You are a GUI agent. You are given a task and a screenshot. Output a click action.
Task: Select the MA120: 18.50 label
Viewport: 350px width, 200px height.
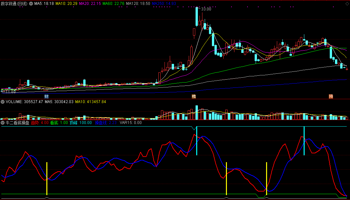click(138, 4)
